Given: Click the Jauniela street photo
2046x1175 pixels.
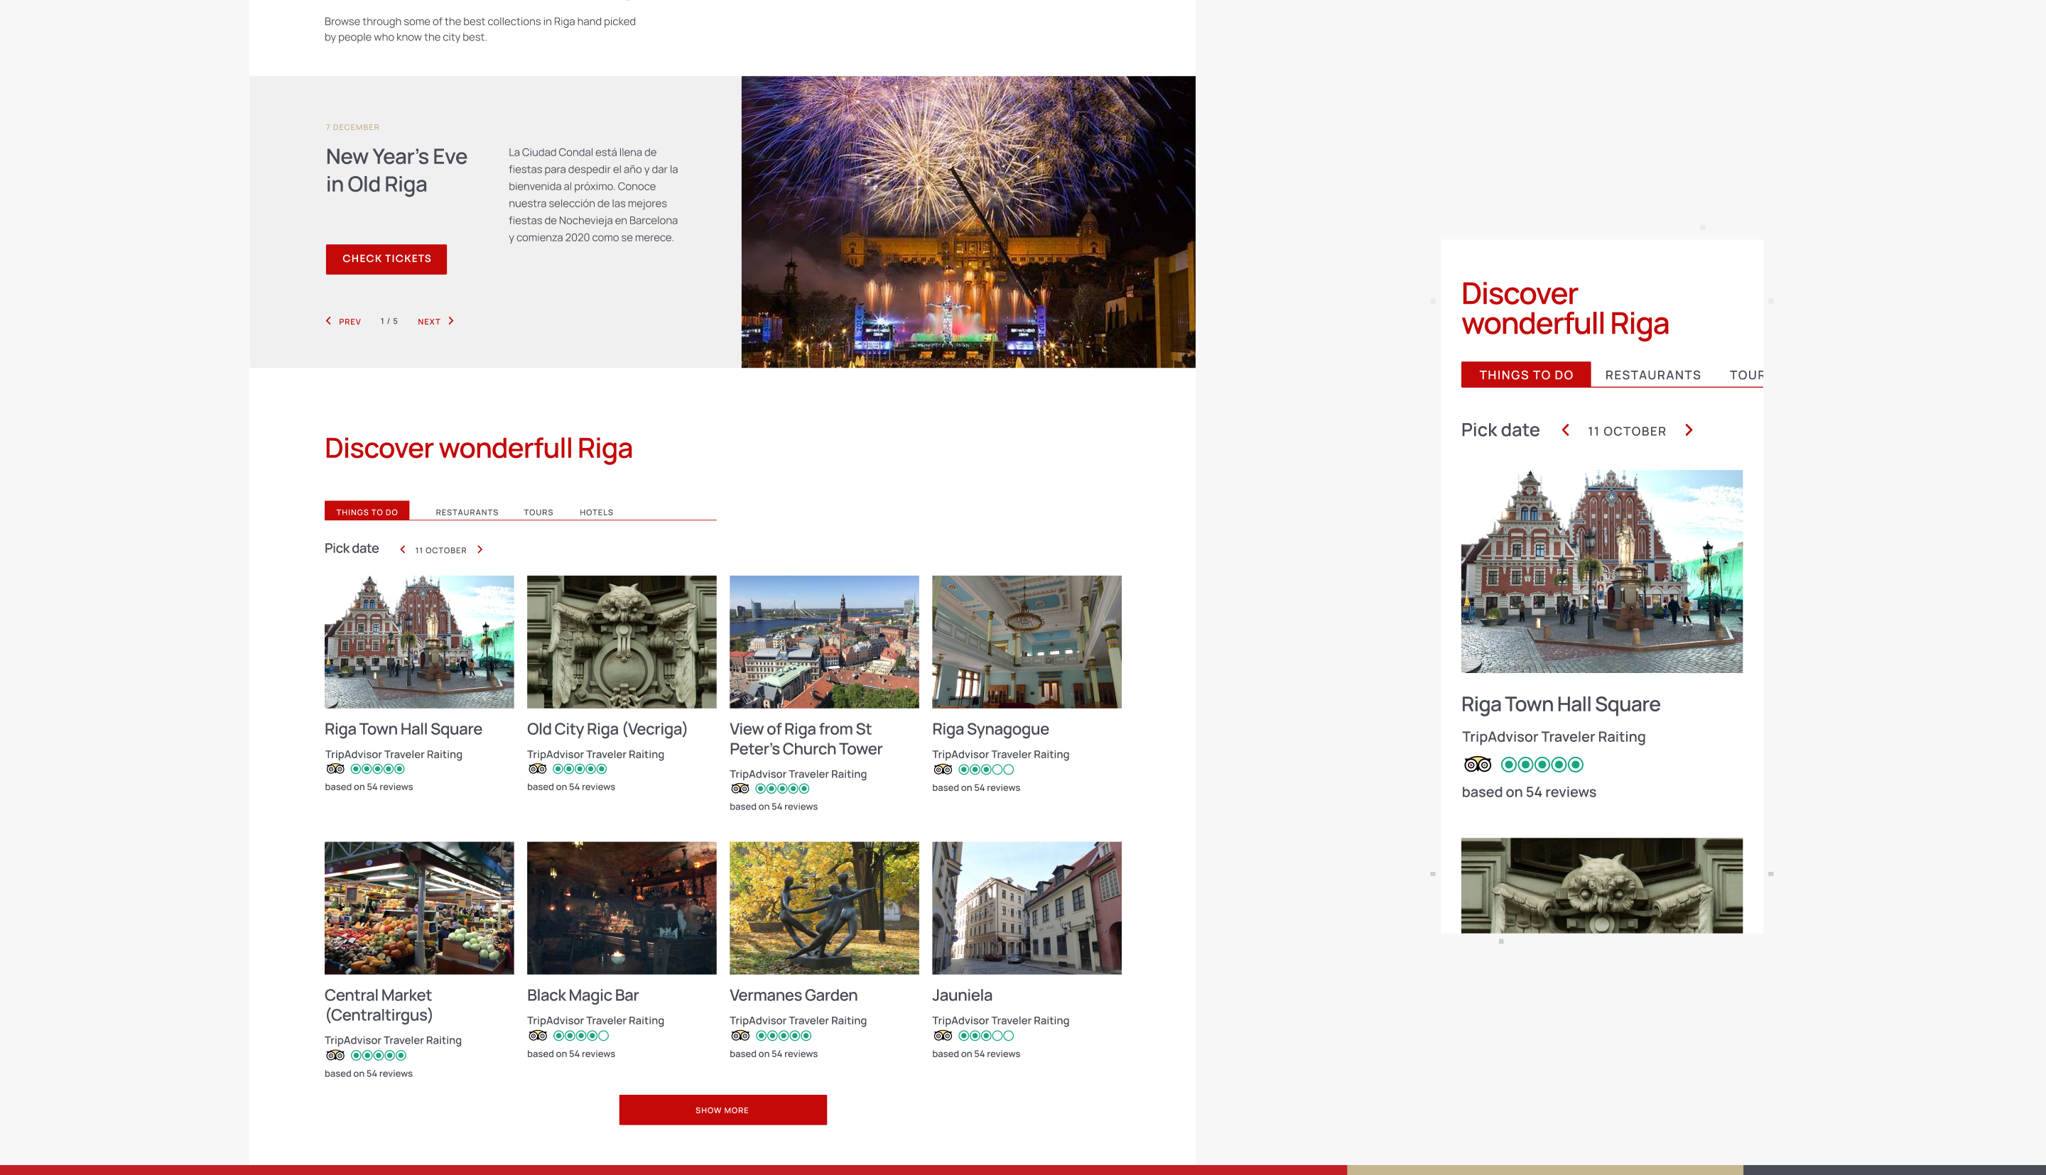Looking at the screenshot, I should pos(1027,908).
